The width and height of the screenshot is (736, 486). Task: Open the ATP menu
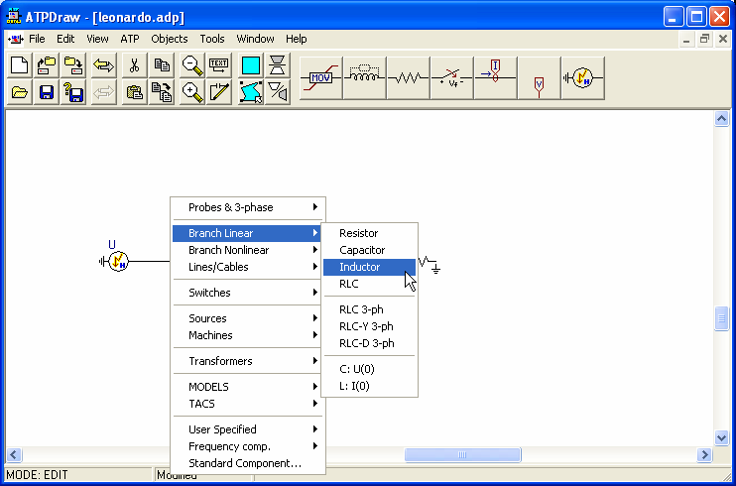click(x=130, y=39)
